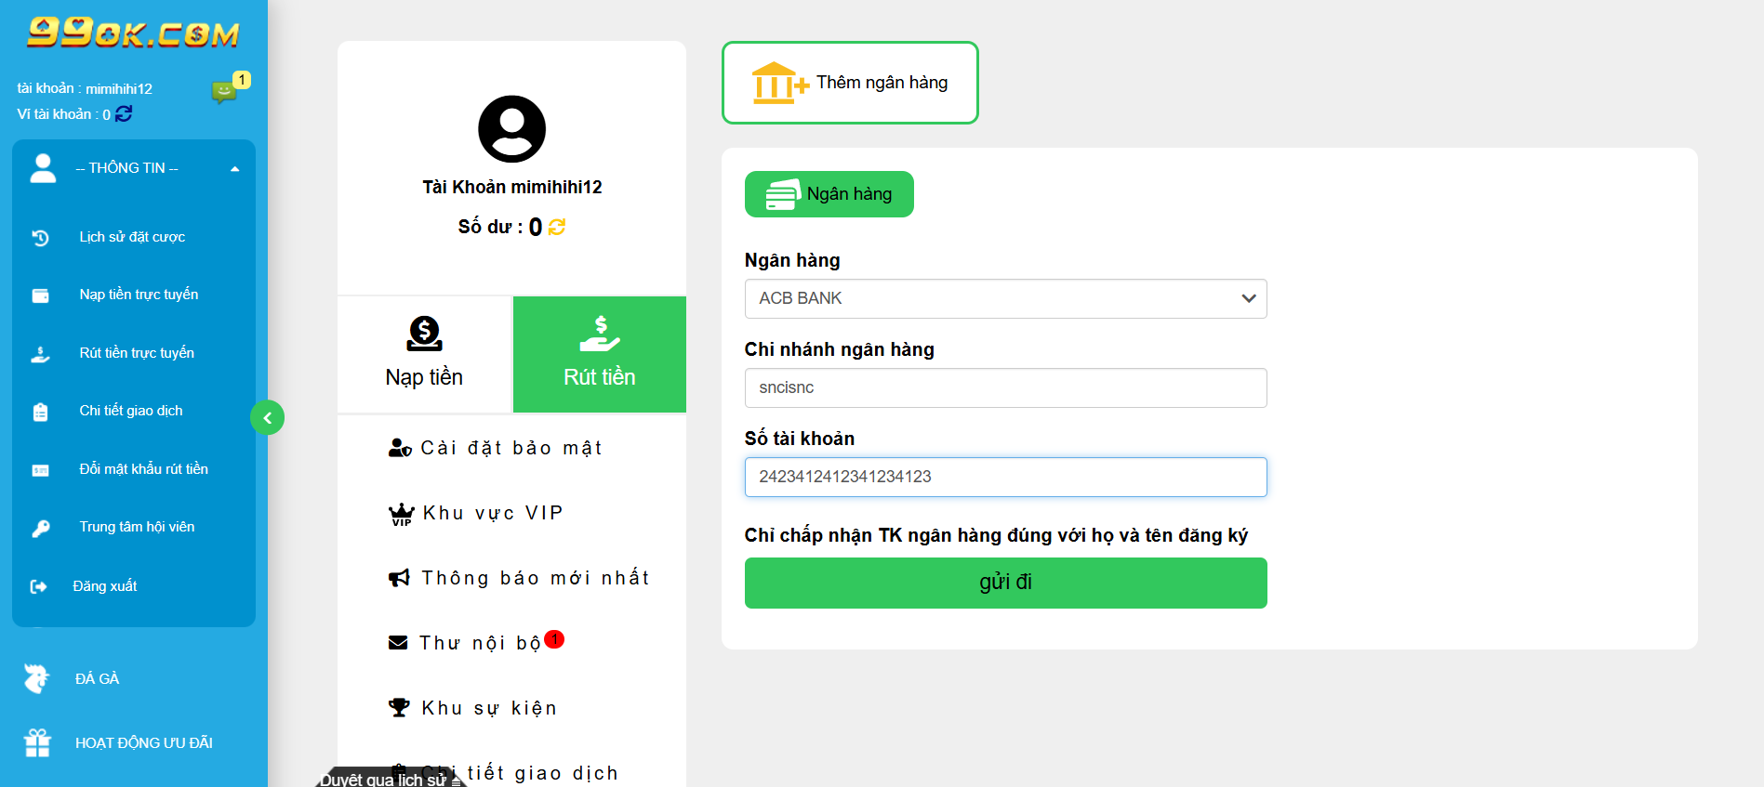The height and width of the screenshot is (787, 1764).
Task: Click the profile avatar icon
Action: click(x=511, y=128)
